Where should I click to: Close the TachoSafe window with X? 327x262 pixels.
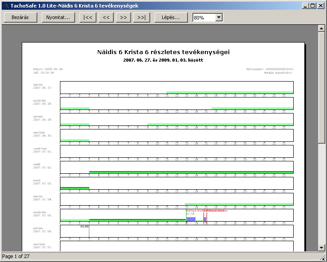(x=320, y=6)
